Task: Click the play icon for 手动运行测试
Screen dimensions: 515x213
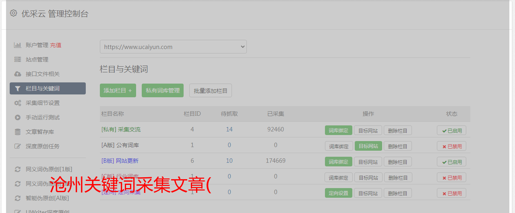Action: 18,117
